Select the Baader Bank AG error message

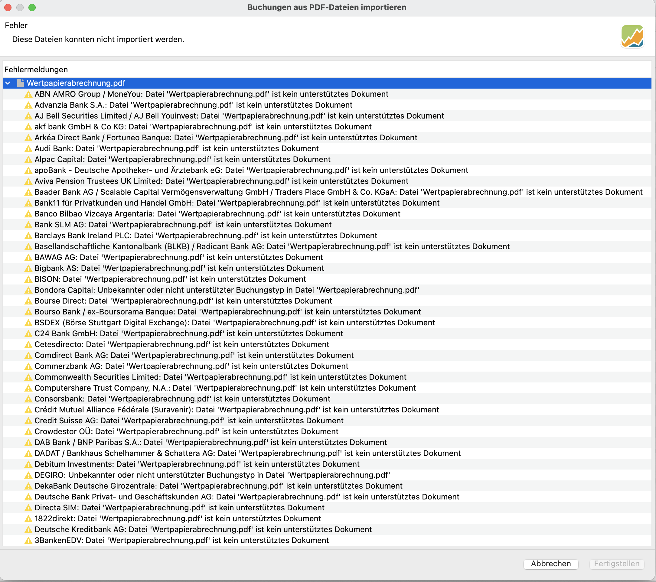tap(338, 192)
